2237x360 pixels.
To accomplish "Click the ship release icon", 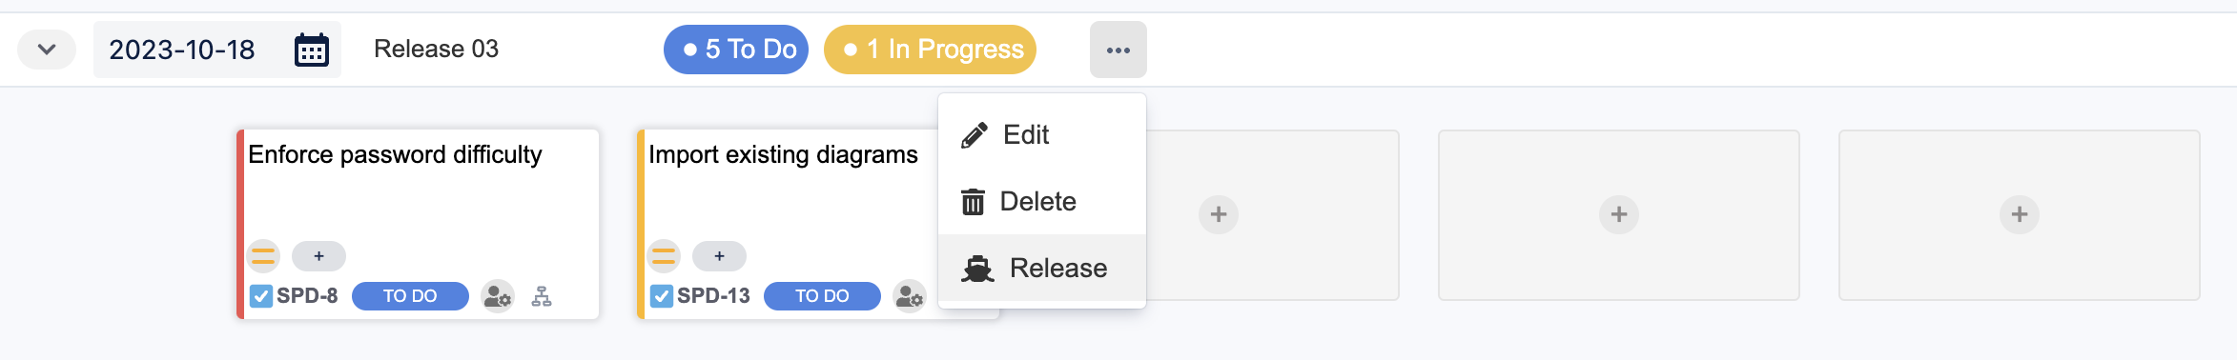I will click(x=977, y=269).
